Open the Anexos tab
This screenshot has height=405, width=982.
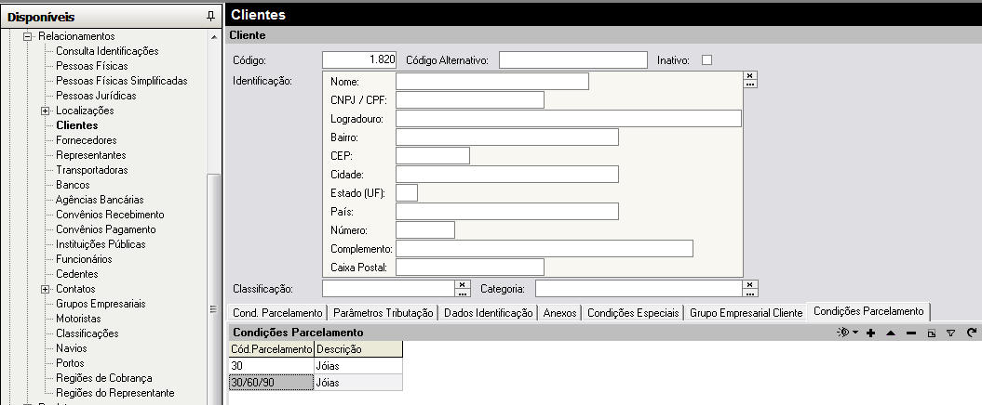pyautogui.click(x=560, y=312)
